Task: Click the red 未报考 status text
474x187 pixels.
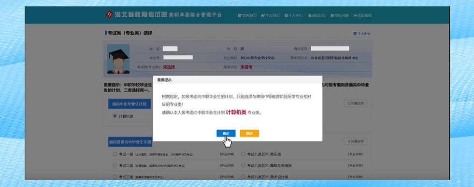Action: pos(246,67)
